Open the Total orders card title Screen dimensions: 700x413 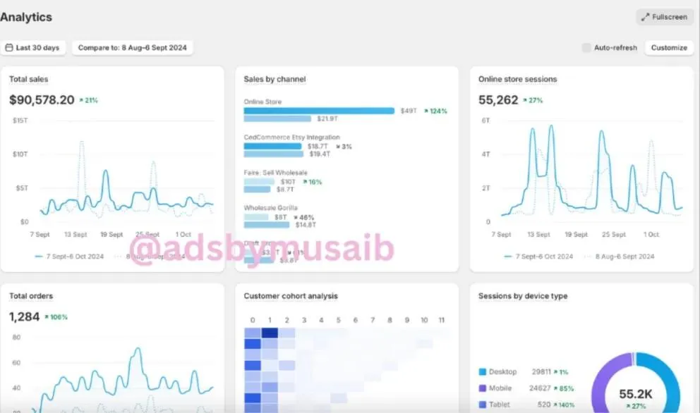tap(31, 296)
